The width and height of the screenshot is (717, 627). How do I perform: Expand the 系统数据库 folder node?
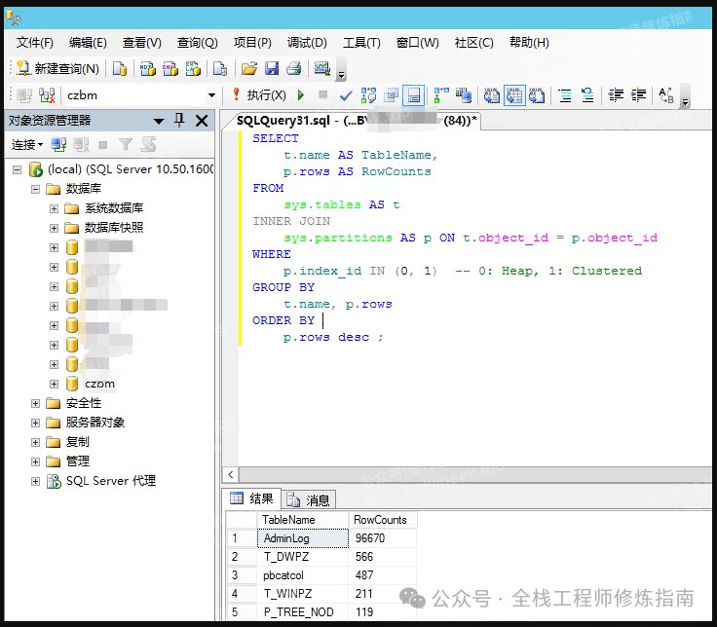55,208
